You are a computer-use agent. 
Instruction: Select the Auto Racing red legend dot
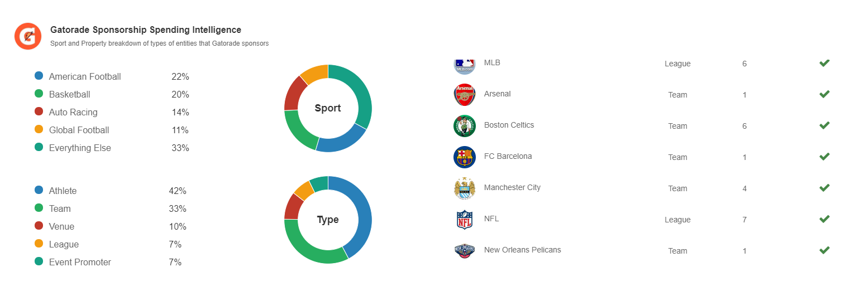39,111
